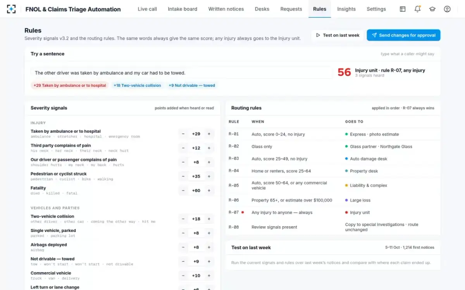Select rule R-03 row
The height and width of the screenshot is (290, 465).
[x=333, y=159]
